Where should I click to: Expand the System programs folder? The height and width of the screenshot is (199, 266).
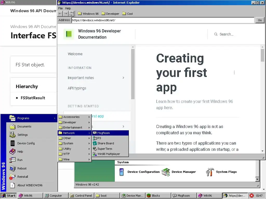tap(74, 144)
